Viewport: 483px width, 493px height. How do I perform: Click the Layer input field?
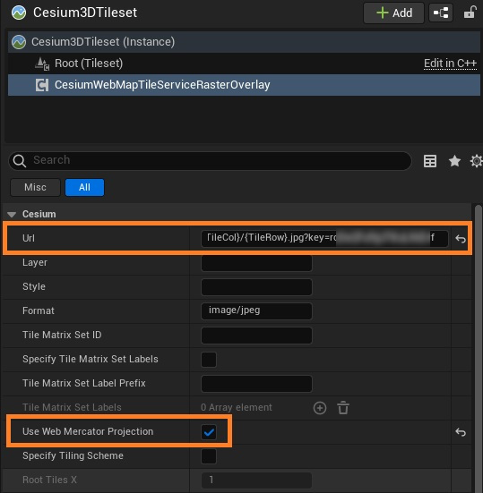tap(256, 263)
